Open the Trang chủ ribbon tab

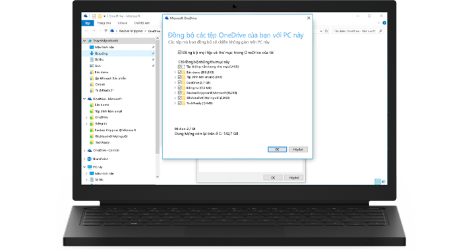click(104, 23)
